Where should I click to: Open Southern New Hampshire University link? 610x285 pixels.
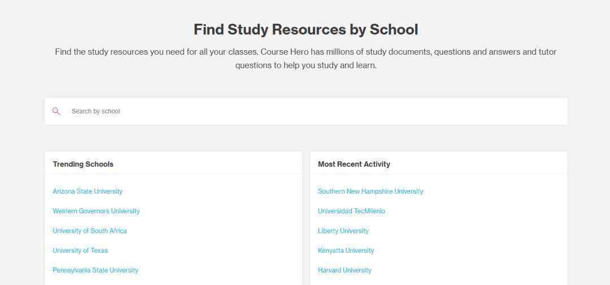(x=371, y=191)
